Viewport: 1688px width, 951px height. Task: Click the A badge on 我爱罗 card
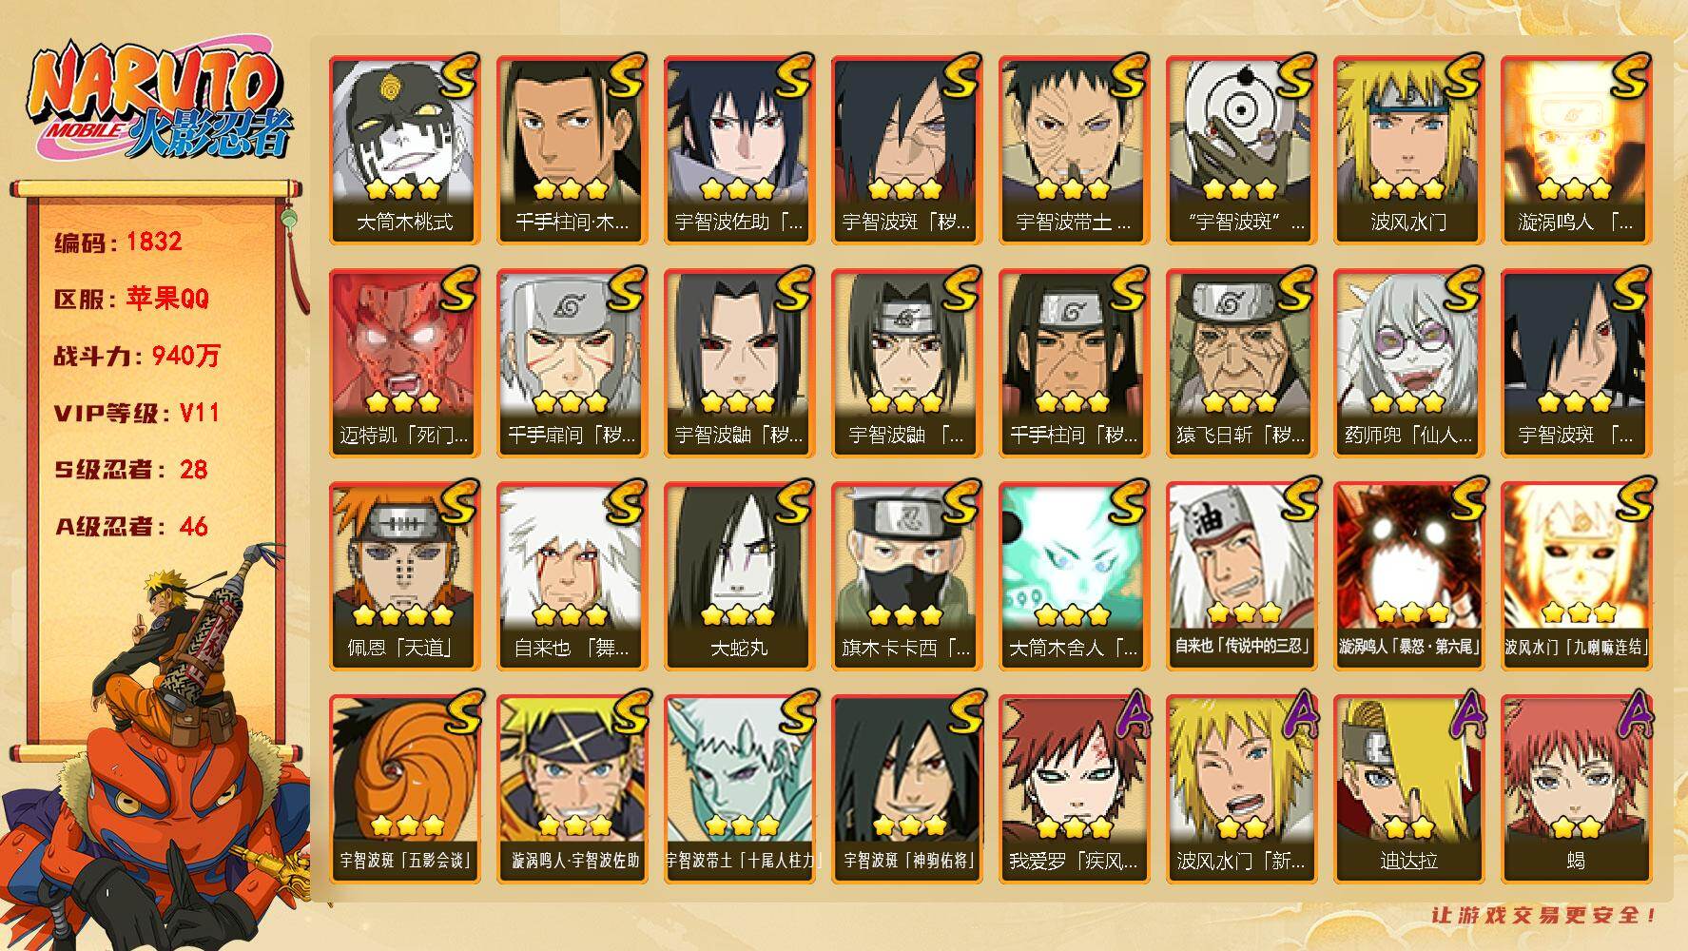pyautogui.click(x=1129, y=716)
